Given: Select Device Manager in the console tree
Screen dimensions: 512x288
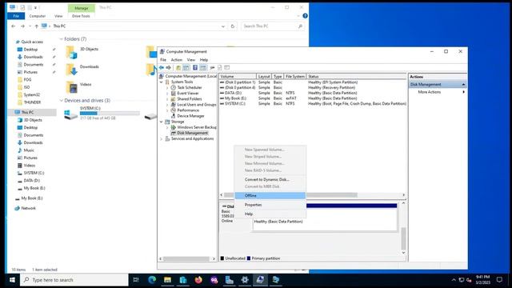Looking at the screenshot, I should (x=190, y=116).
